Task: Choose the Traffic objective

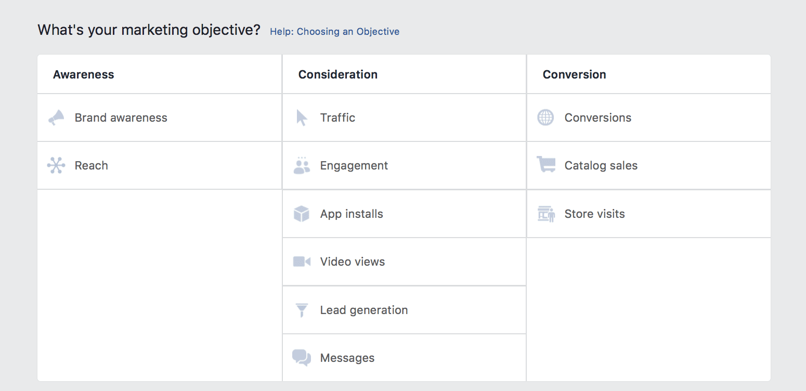Action: click(337, 118)
